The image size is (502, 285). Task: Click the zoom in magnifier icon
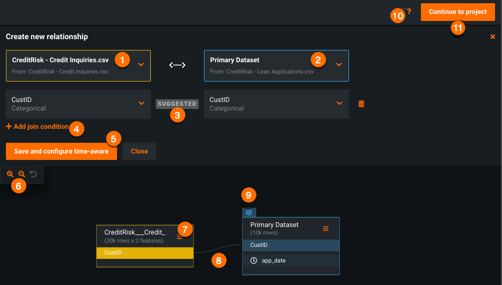point(10,174)
